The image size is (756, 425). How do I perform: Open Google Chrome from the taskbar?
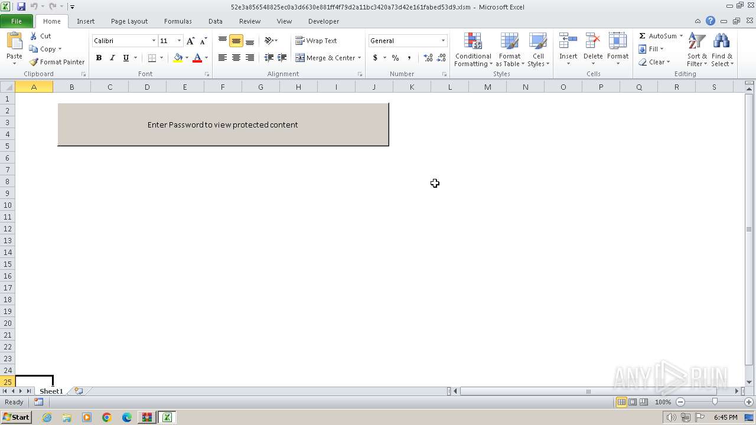[107, 417]
